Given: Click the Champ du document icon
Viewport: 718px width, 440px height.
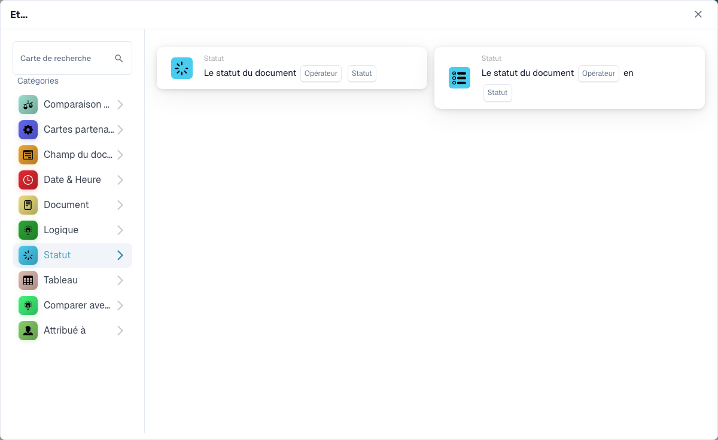Looking at the screenshot, I should click(28, 155).
